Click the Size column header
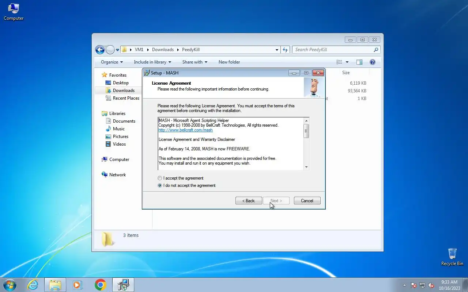The height and width of the screenshot is (292, 468). point(346,73)
